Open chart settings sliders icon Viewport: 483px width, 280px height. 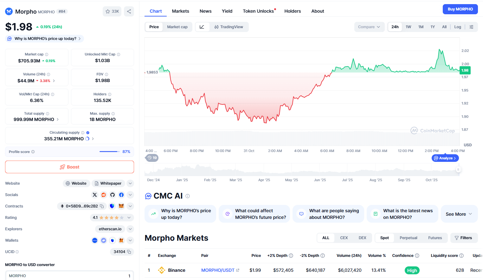[x=472, y=27]
